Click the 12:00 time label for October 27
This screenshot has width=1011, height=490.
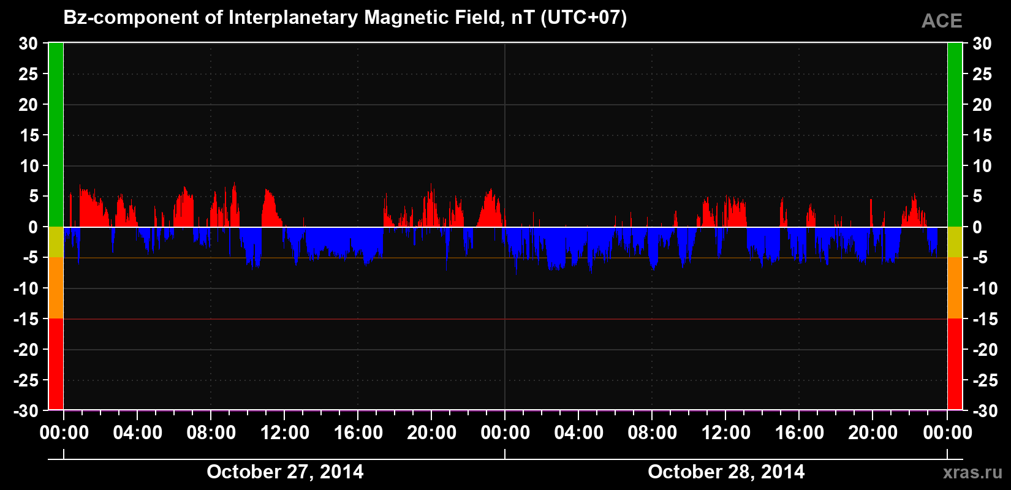[285, 433]
